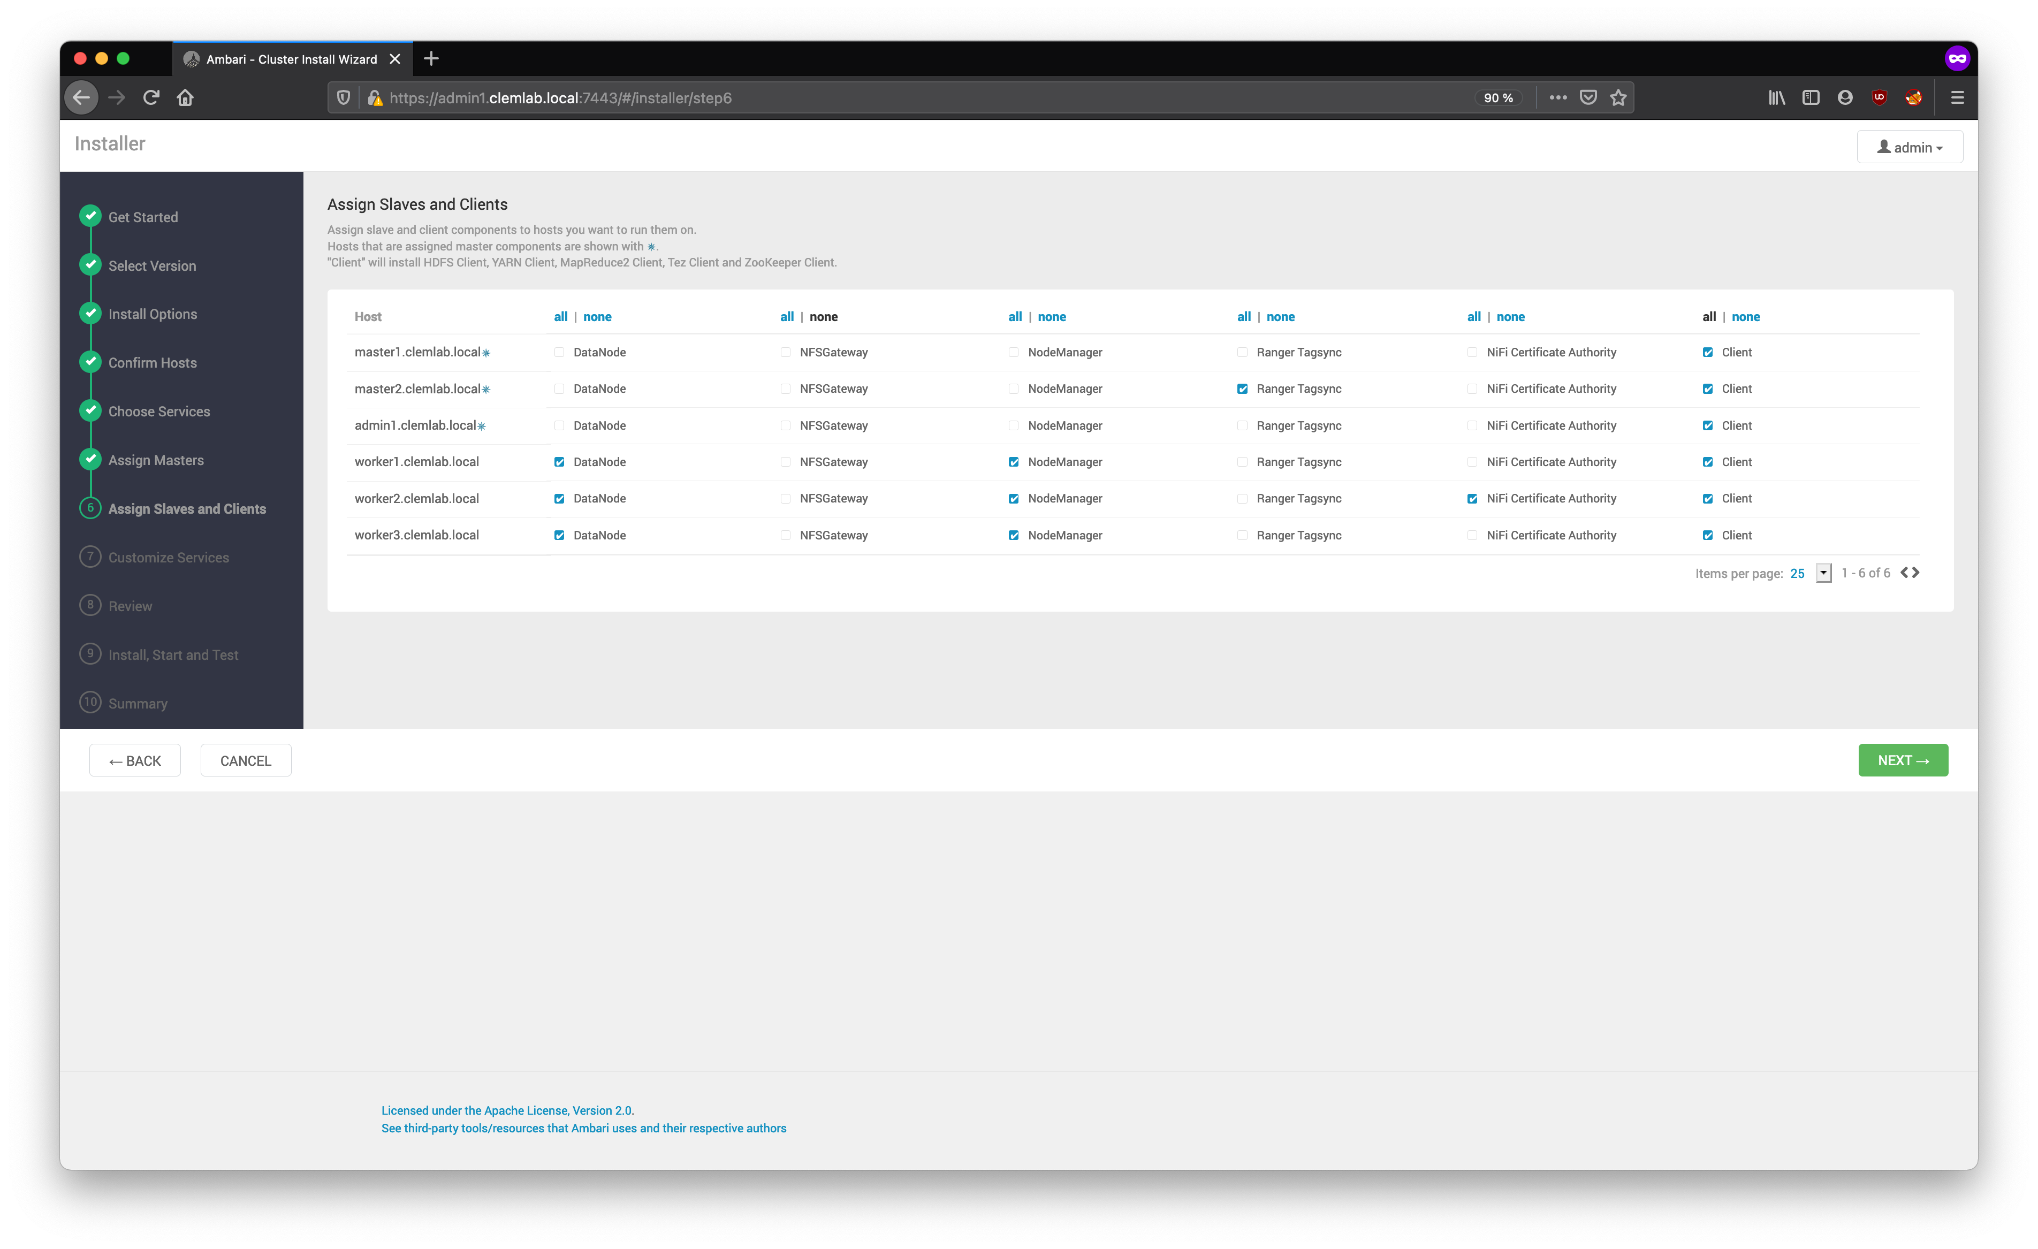Viewport: 2038px width, 1249px height.
Task: Save page to Pocket icon
Action: tap(1588, 97)
